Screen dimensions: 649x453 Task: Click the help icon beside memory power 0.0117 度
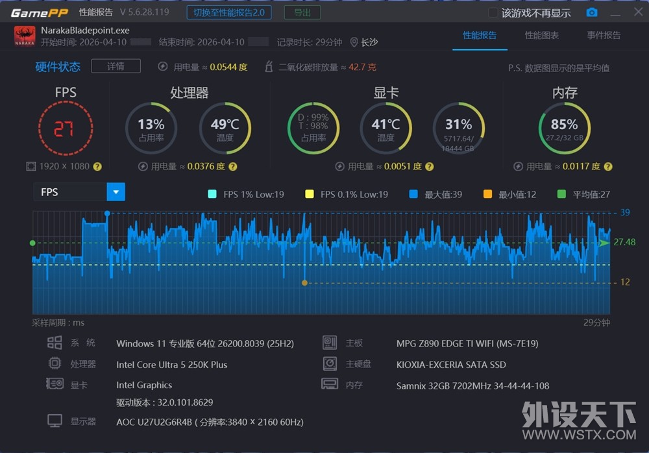[608, 166]
